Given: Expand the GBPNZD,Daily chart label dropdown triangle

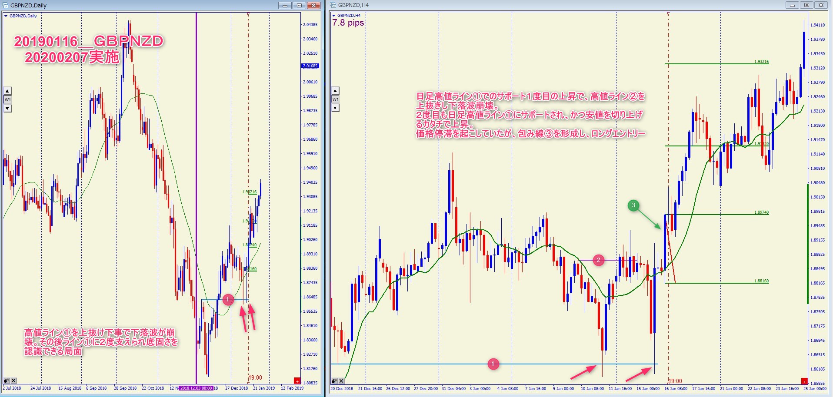Looking at the screenshot, I should 6,16.
